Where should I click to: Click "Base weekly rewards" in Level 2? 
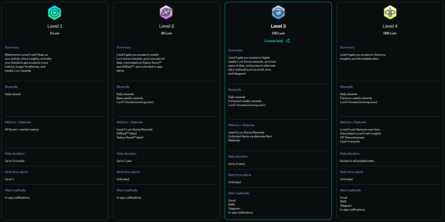130,98
